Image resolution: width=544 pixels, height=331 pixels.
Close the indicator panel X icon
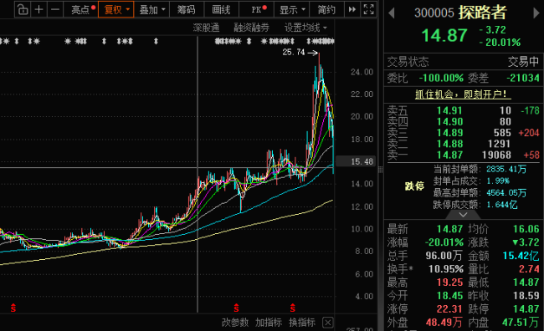point(328,323)
